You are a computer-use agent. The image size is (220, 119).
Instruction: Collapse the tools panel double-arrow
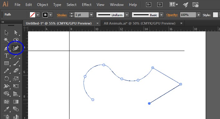pyautogui.click(x=3, y=22)
